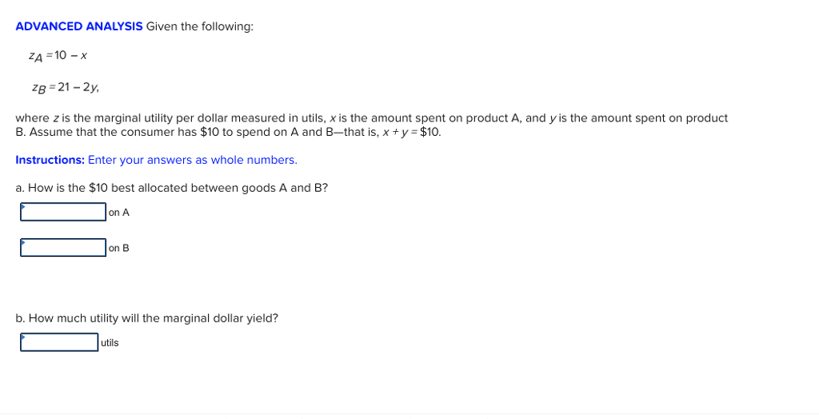Click the 'x + y = $10' constraint text

click(x=412, y=132)
